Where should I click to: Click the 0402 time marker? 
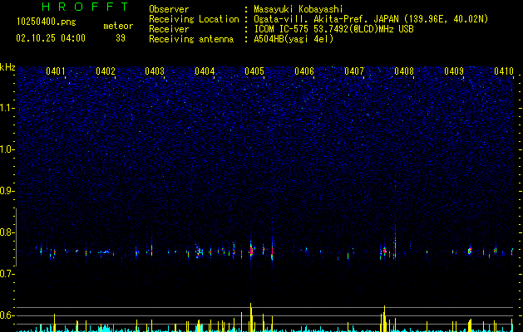(x=106, y=71)
